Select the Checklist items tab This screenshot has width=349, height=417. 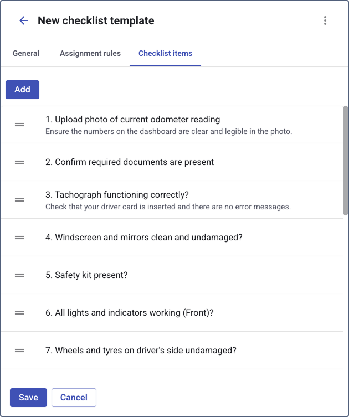click(x=165, y=54)
